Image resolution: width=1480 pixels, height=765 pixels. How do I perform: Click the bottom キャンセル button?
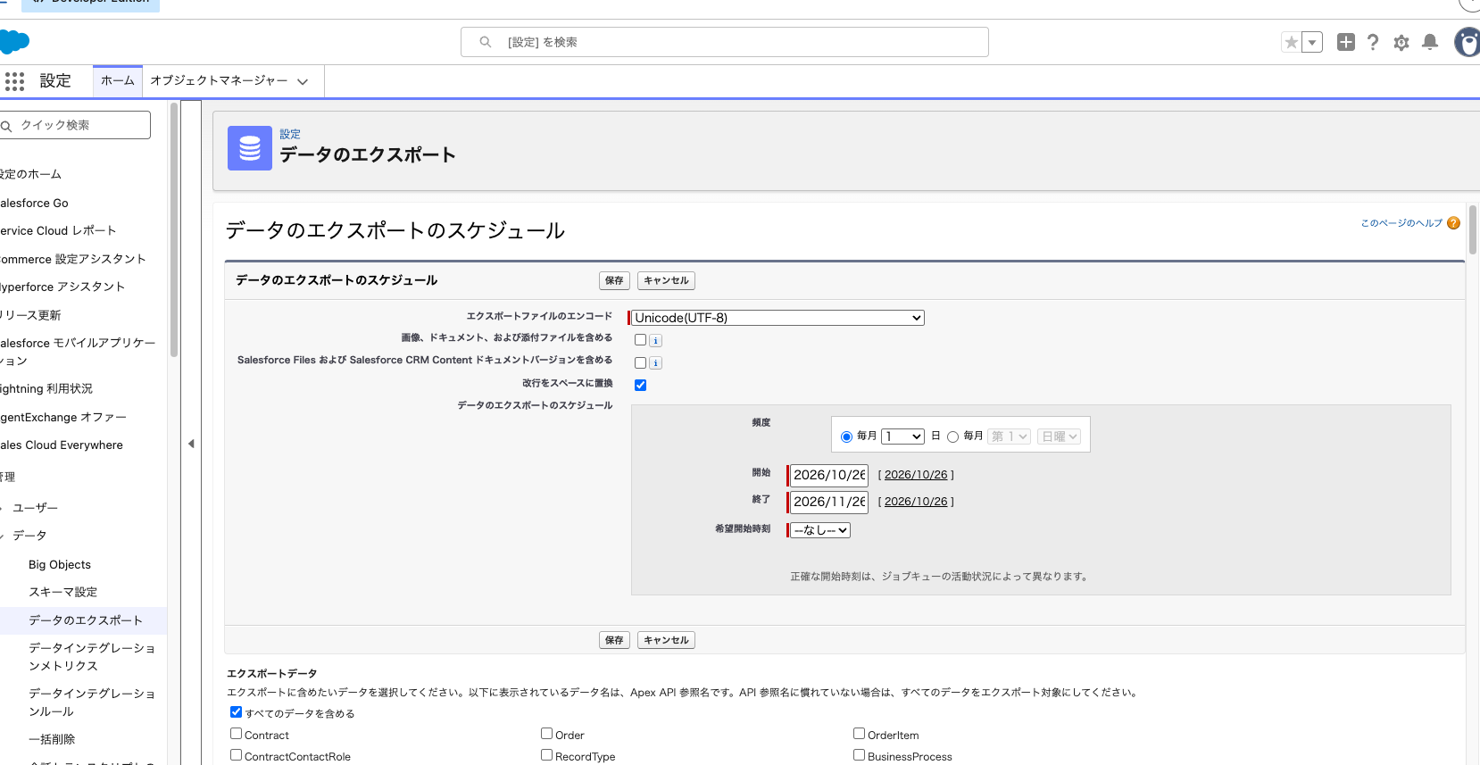click(666, 640)
